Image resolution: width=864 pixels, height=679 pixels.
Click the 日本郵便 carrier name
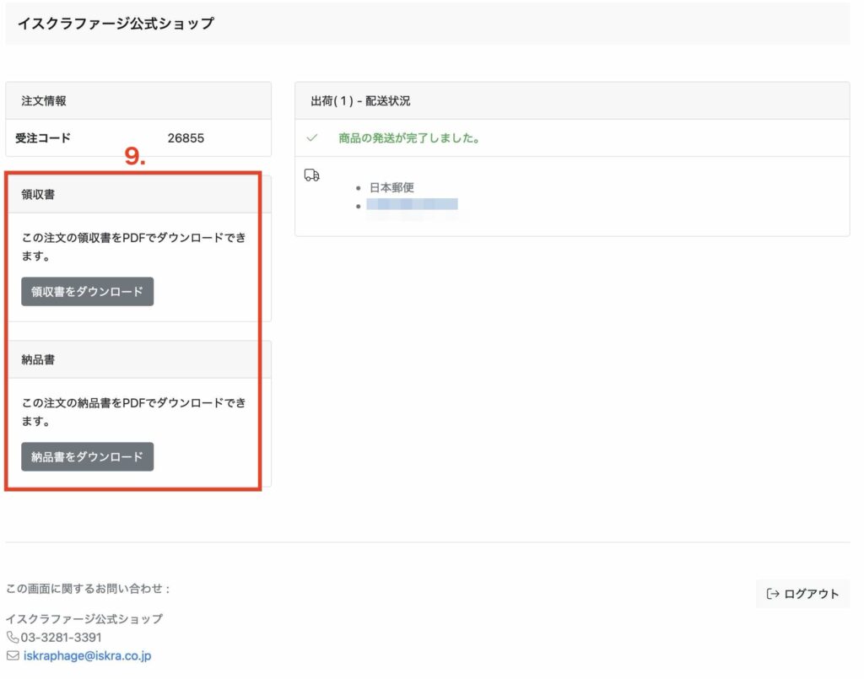391,188
